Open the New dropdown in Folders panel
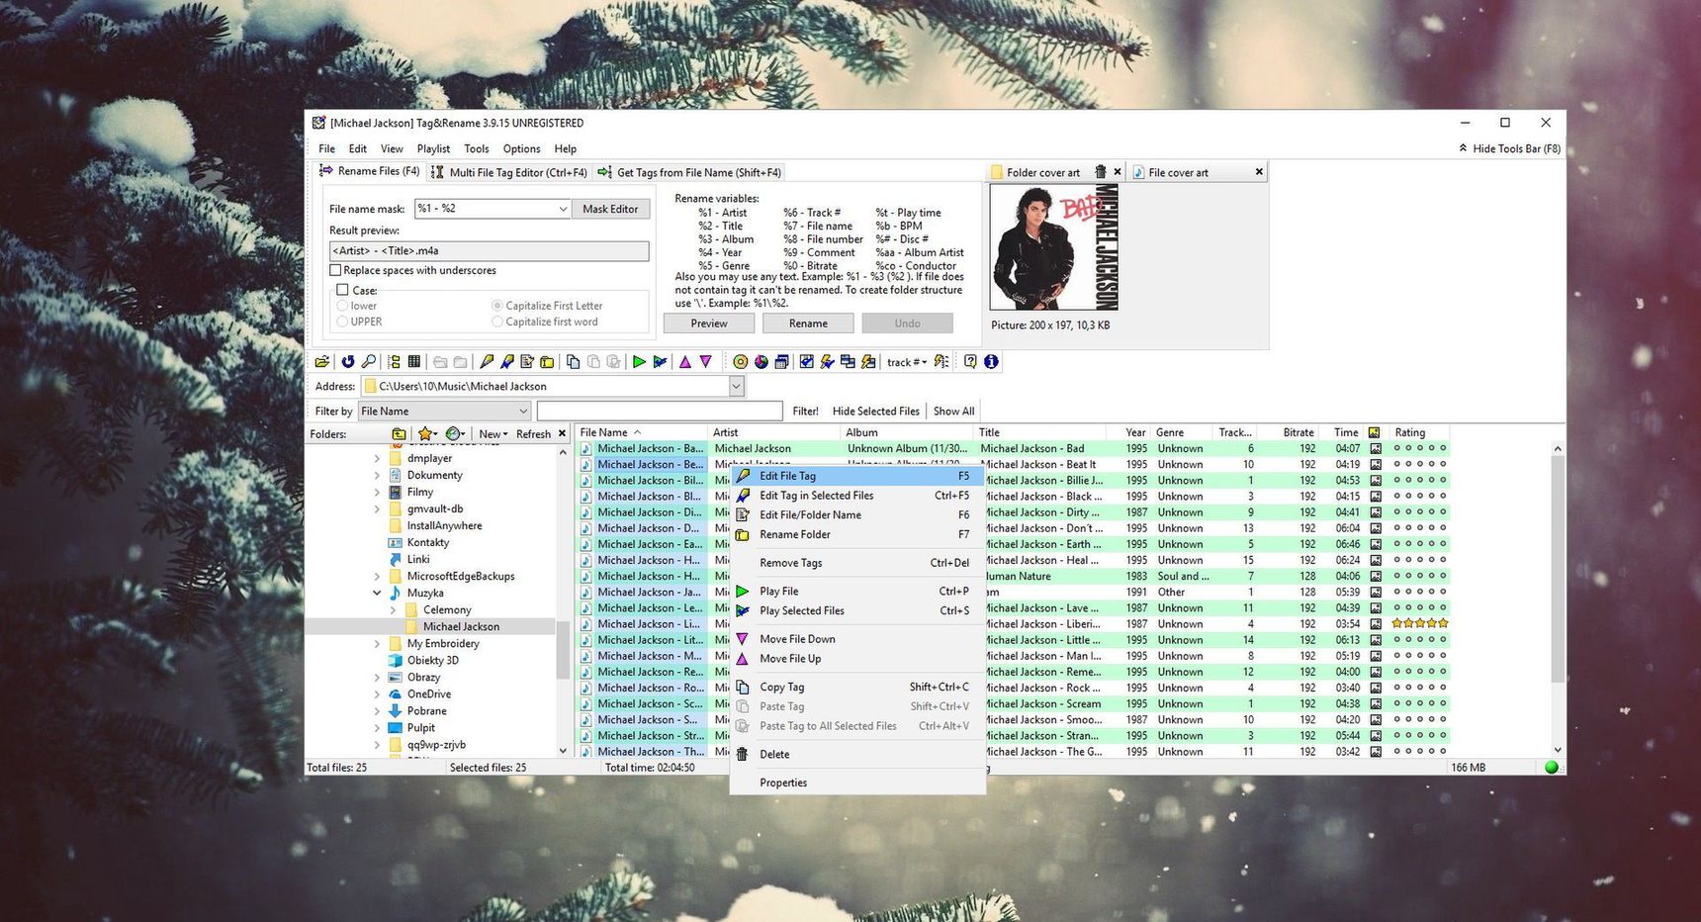The width and height of the screenshot is (1701, 922). pos(492,434)
